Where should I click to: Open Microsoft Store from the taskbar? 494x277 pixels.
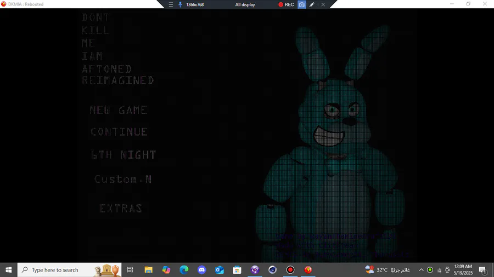[x=237, y=270]
